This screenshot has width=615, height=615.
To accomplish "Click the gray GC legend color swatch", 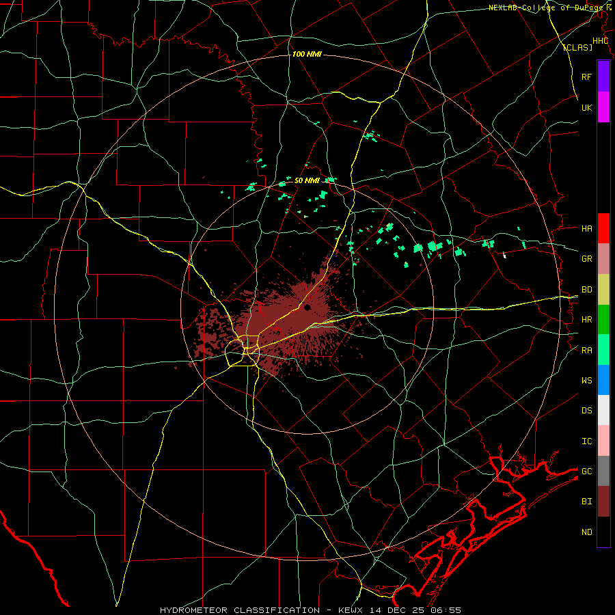I will [x=603, y=471].
